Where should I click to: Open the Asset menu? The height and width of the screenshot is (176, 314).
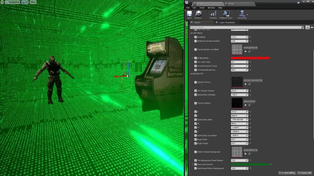click(202, 8)
